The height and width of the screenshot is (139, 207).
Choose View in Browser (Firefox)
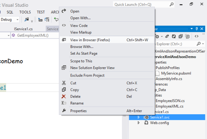pyautogui.click(x=107, y=40)
